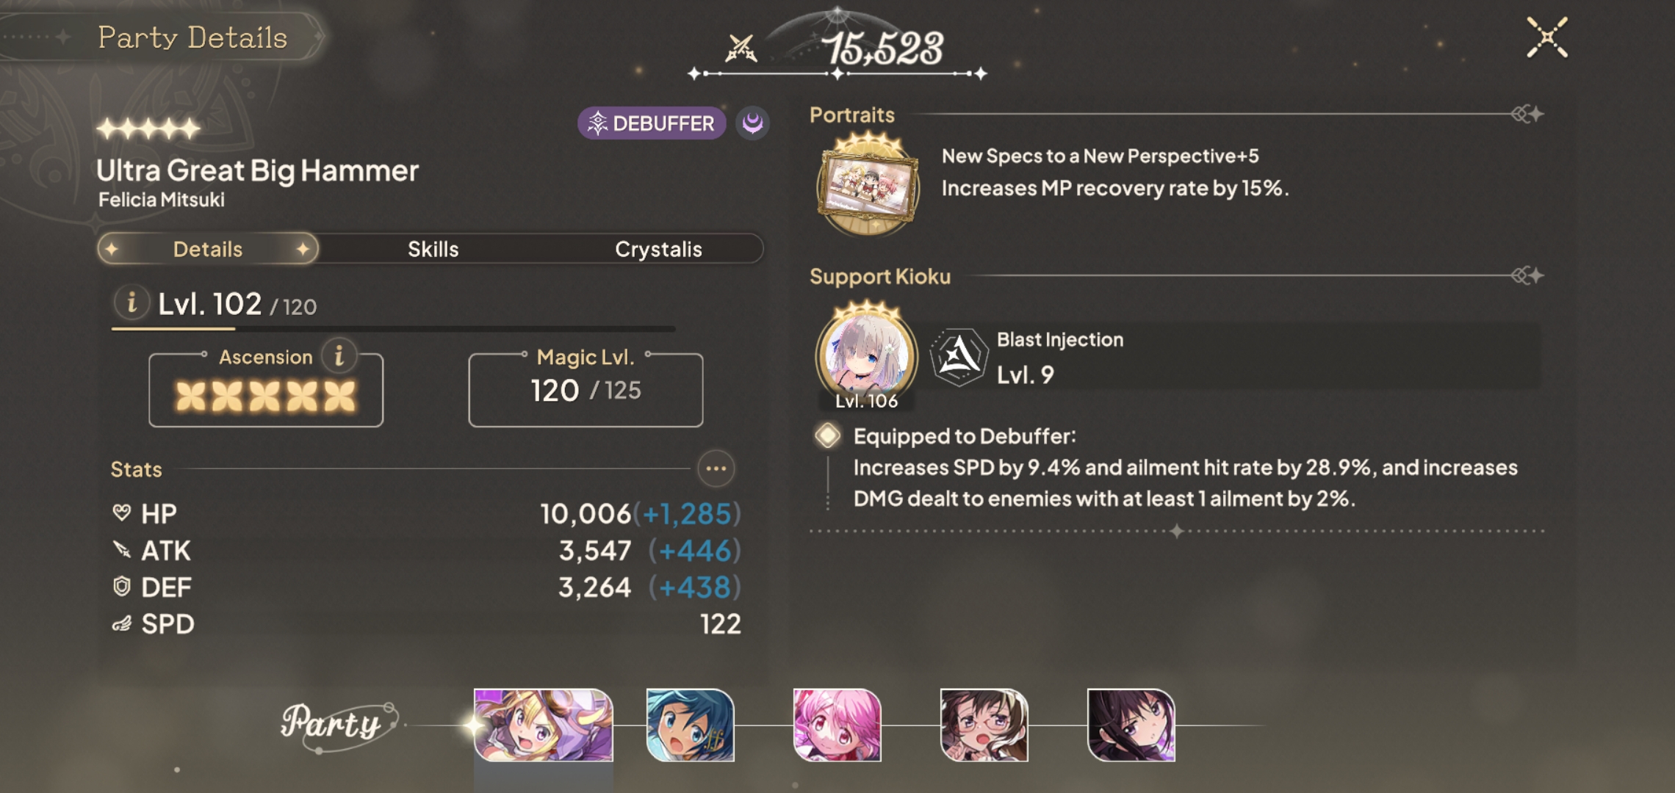Close the Party Details screen
1675x793 pixels.
point(1547,37)
